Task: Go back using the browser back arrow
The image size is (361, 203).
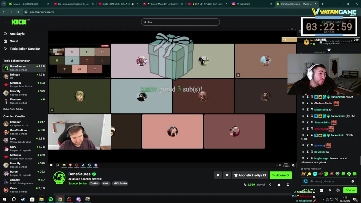Action: 4,12
